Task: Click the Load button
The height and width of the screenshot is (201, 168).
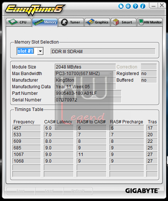Action: (49, 191)
